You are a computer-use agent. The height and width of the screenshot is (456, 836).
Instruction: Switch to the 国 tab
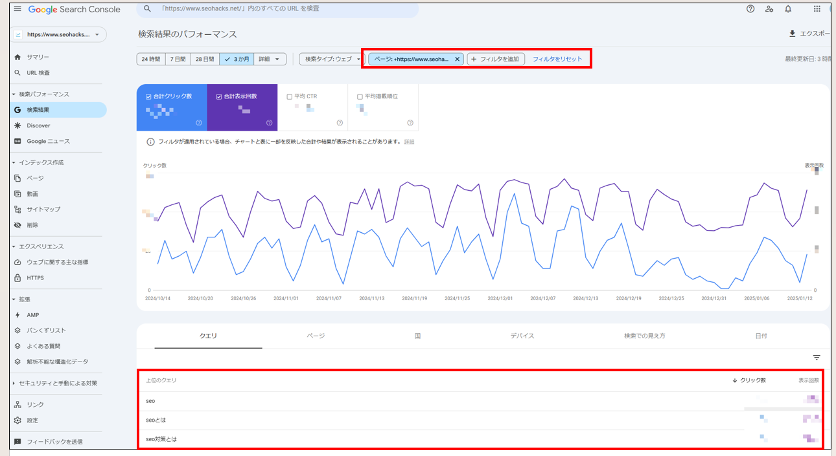(x=418, y=336)
